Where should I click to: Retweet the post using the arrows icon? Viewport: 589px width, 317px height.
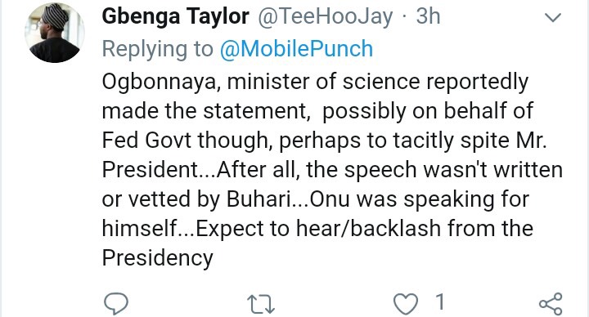coord(261,304)
